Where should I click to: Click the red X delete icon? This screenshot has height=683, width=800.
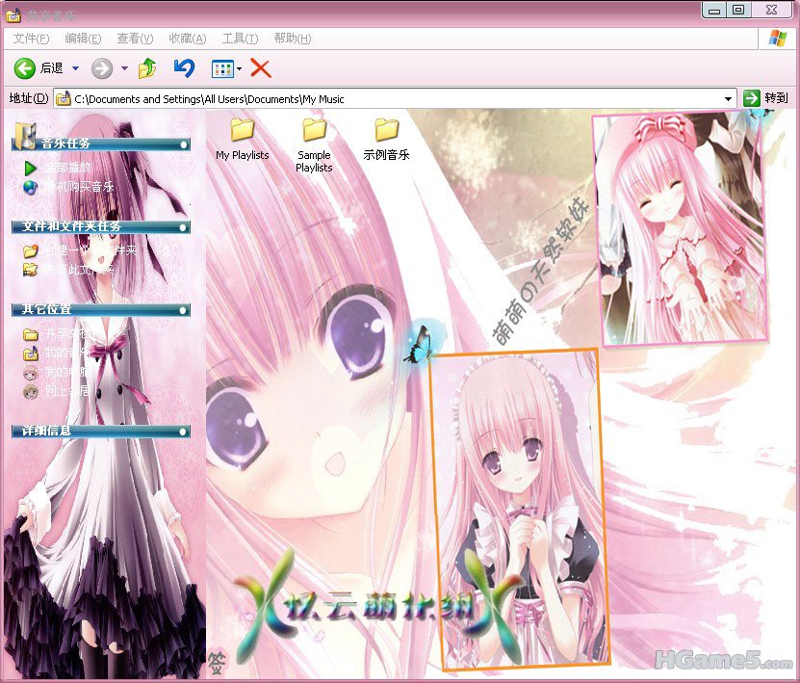[x=260, y=68]
